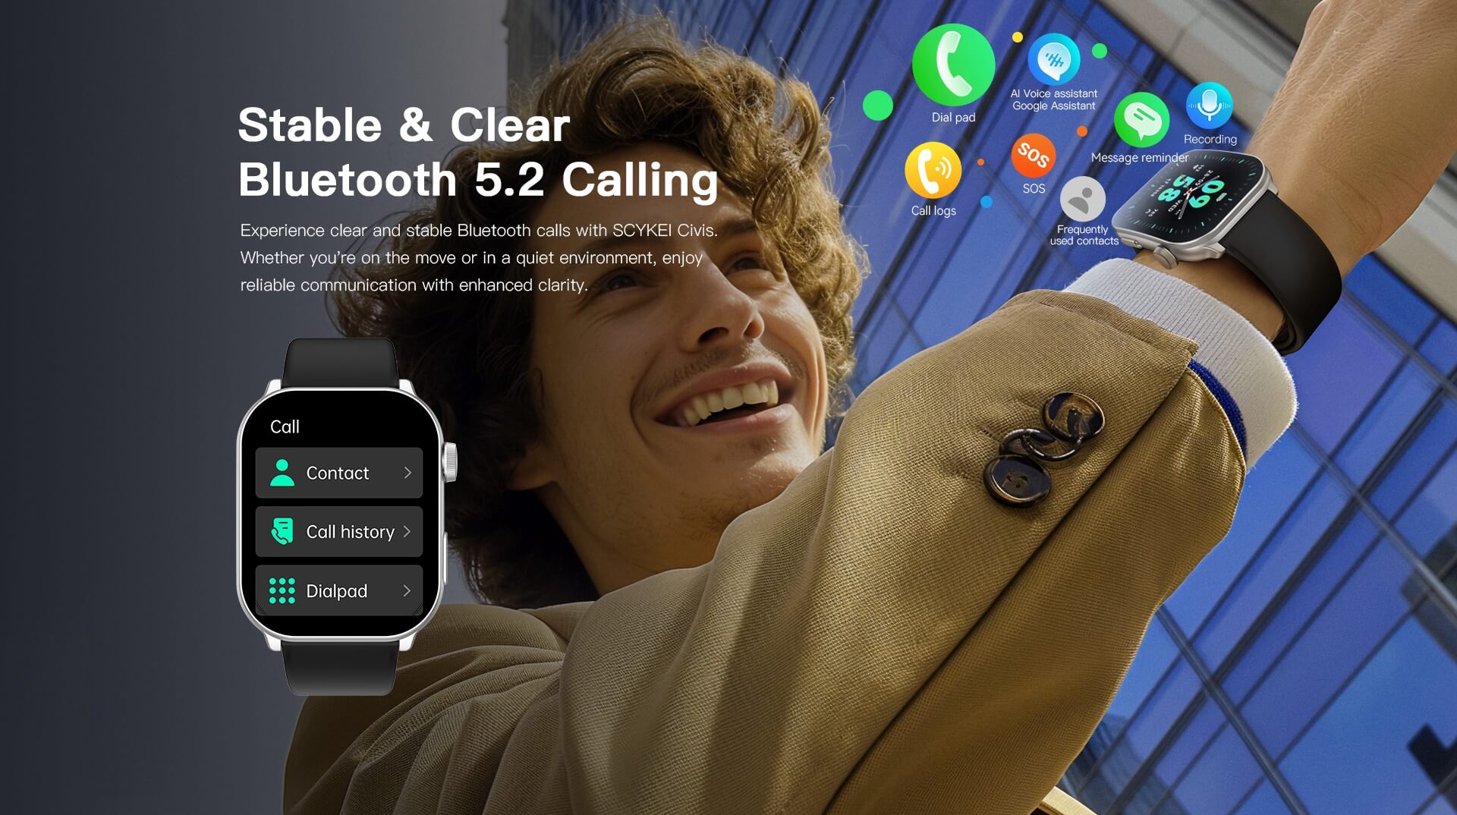
Task: Expand the Call history row chevron
Action: (408, 531)
